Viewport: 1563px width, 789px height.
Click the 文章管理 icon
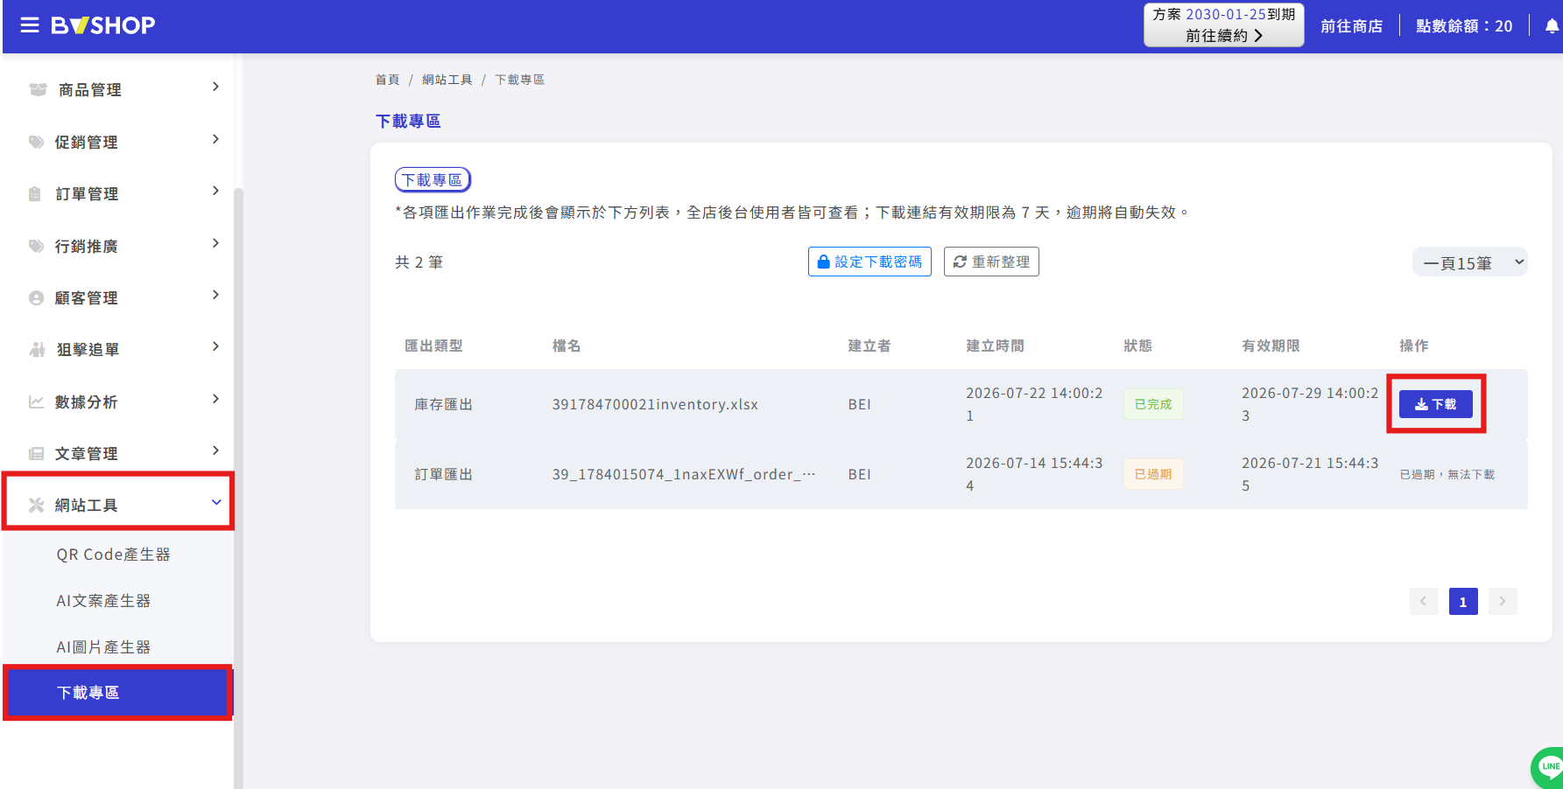coord(36,453)
